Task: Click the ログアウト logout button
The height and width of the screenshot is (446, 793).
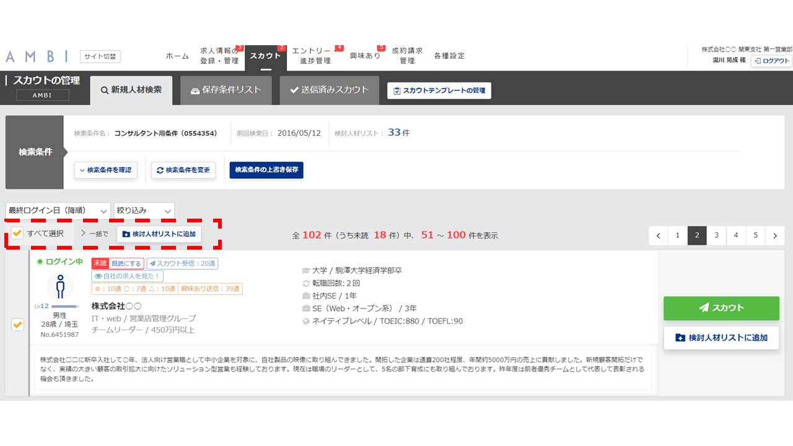Action: tap(771, 61)
